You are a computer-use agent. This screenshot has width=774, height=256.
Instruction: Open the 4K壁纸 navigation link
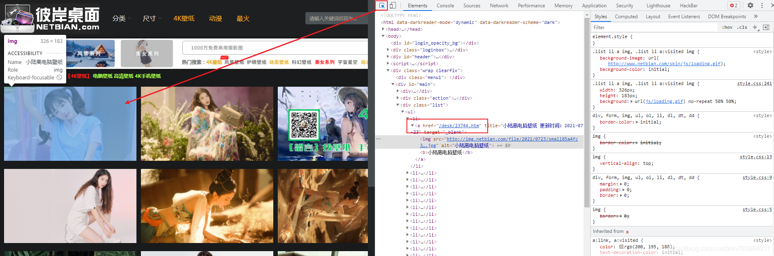point(184,19)
